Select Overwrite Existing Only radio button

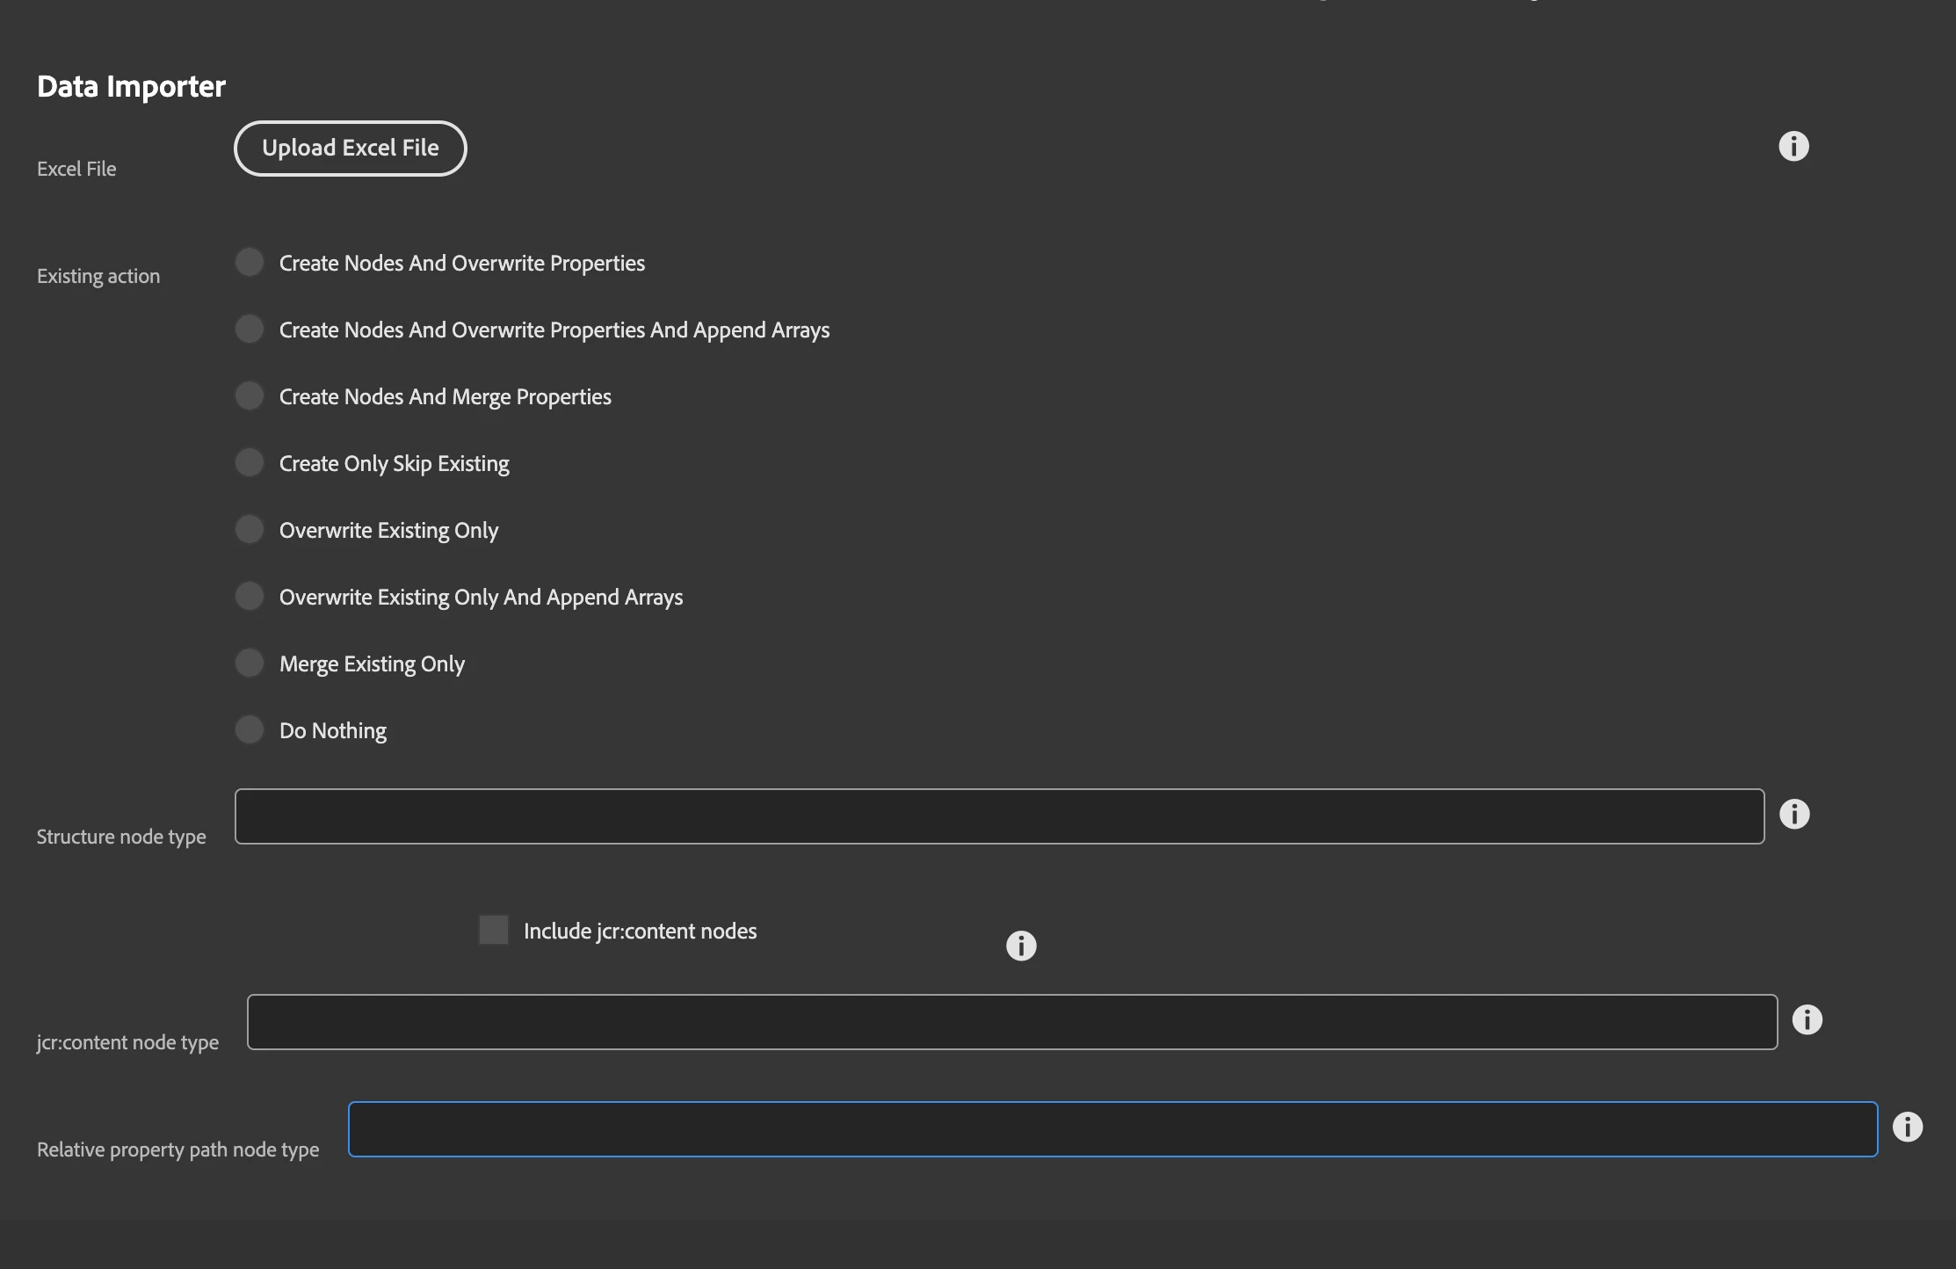[x=250, y=529]
